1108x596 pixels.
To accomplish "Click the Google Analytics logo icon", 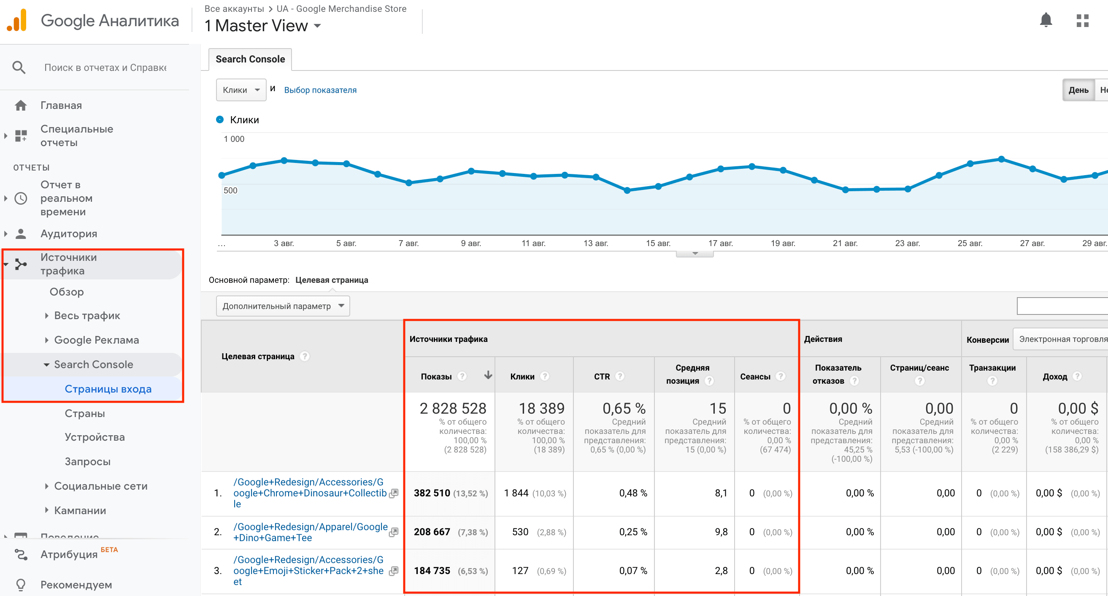I will click(x=17, y=20).
